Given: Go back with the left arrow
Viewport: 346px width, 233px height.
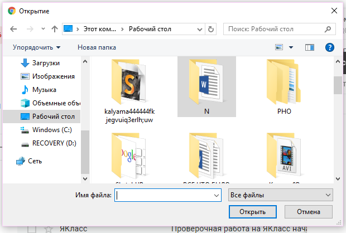Looking at the screenshot, I should click(x=13, y=29).
